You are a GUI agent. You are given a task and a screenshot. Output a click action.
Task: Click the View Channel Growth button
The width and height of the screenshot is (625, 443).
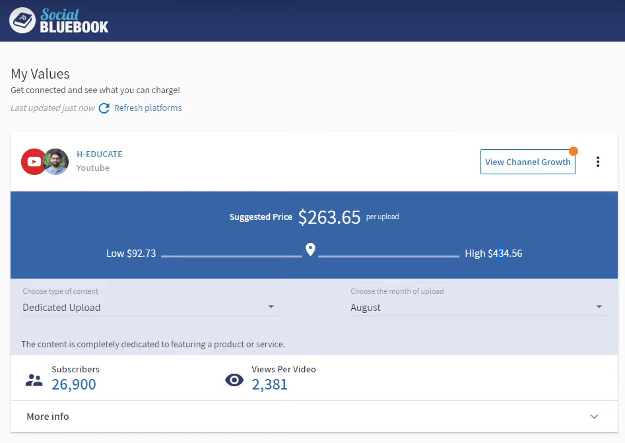pyautogui.click(x=527, y=161)
